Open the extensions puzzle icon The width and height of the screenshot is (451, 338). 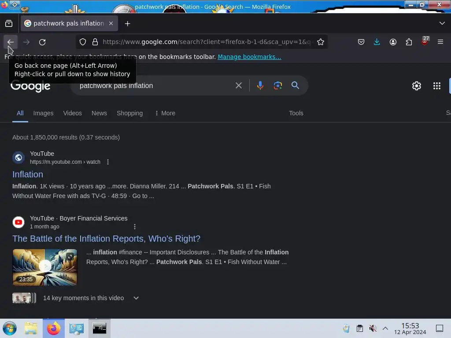tap(409, 42)
